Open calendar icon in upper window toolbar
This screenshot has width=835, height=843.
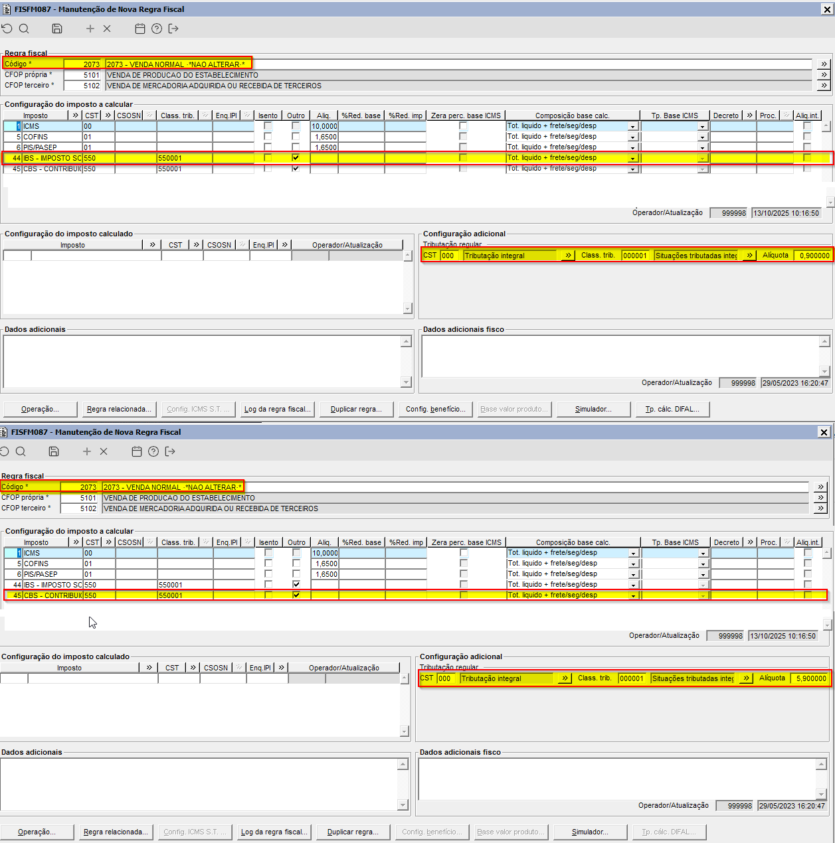pyautogui.click(x=140, y=29)
